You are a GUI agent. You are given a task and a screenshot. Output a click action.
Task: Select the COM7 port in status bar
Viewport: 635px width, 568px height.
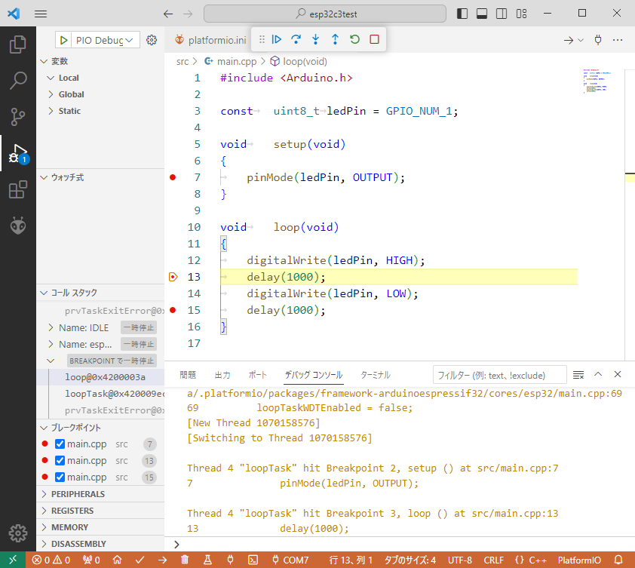point(290,560)
